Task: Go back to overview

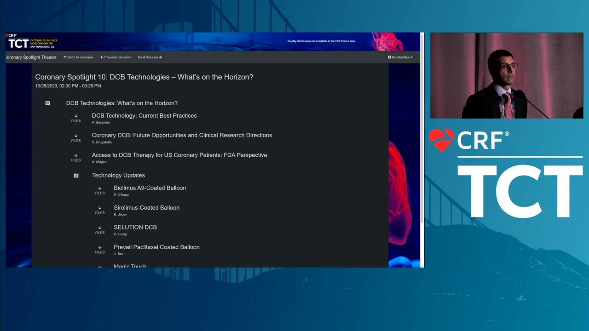Action: click(78, 57)
